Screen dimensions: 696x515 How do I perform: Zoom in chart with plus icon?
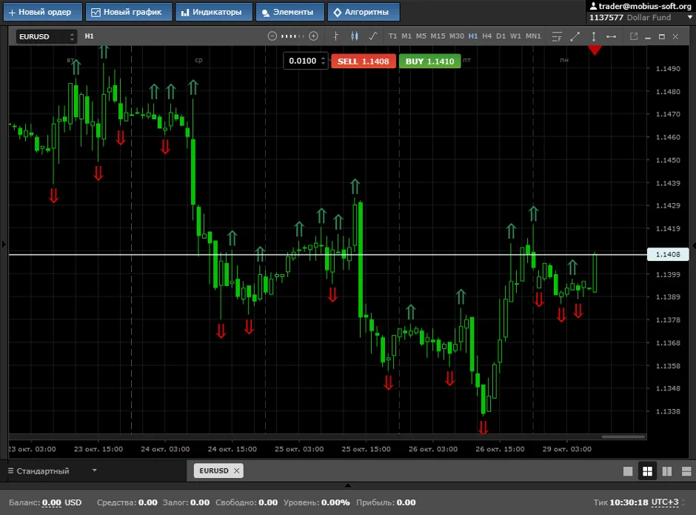click(x=313, y=36)
